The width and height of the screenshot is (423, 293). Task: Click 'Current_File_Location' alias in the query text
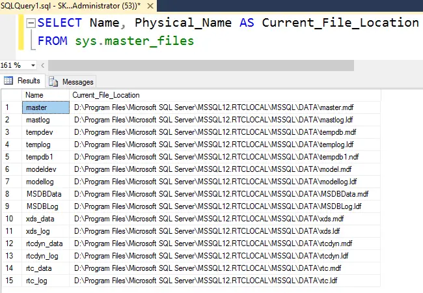click(x=340, y=23)
